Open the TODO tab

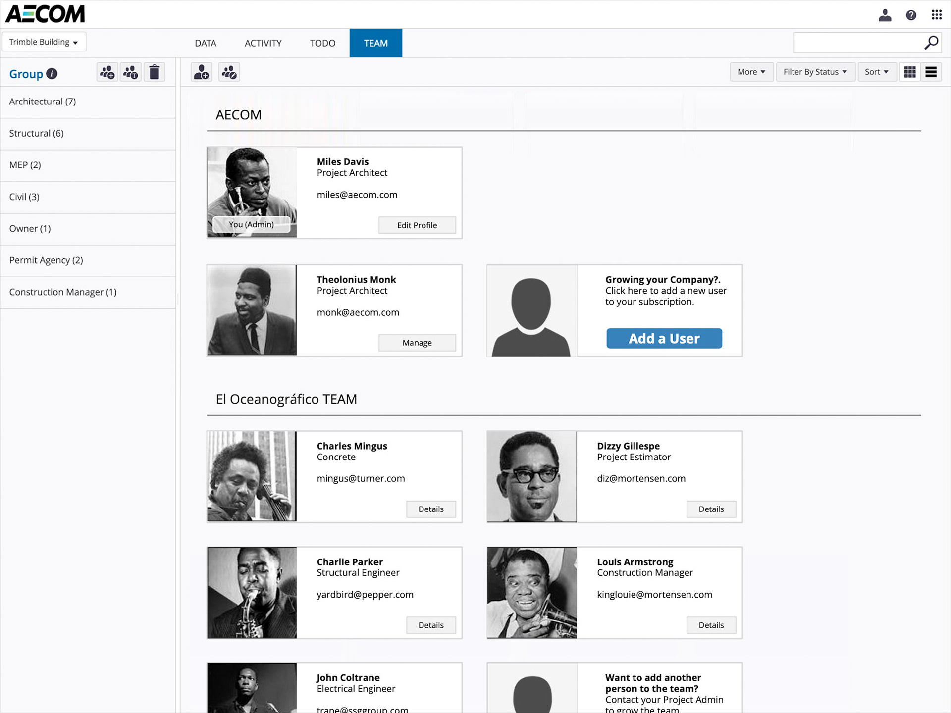[x=322, y=44]
